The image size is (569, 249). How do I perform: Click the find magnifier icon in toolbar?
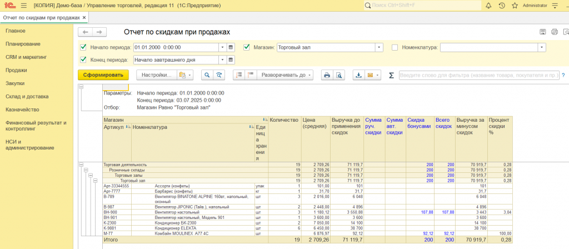click(207, 75)
